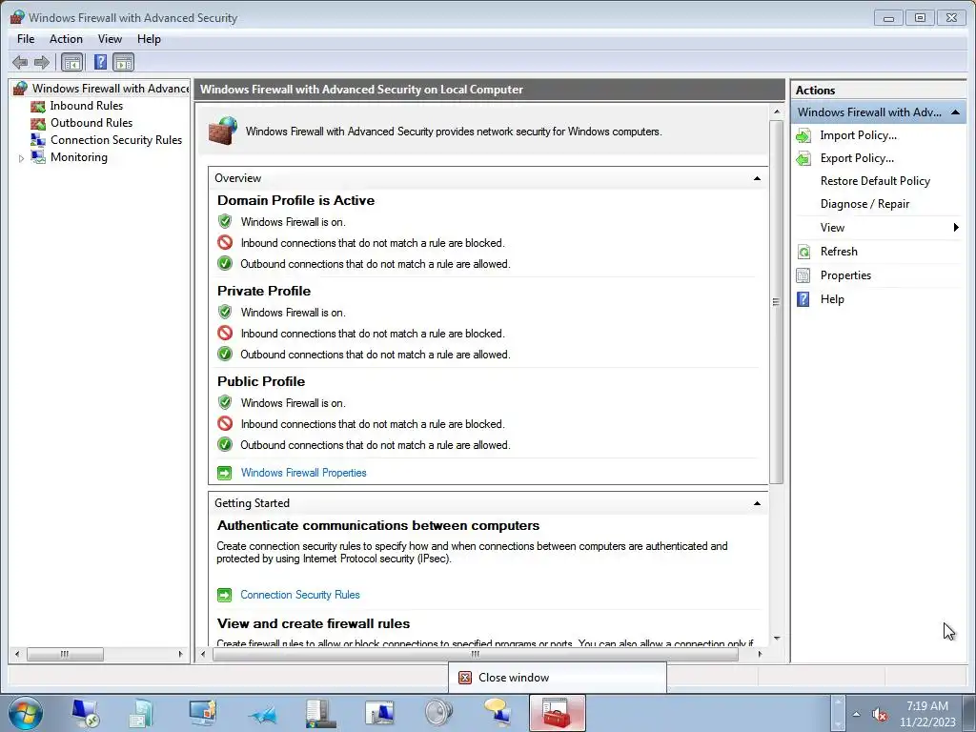The image size is (976, 732).
Task: Select the root Windows Firewall tree node
Action: pyautogui.click(x=111, y=89)
